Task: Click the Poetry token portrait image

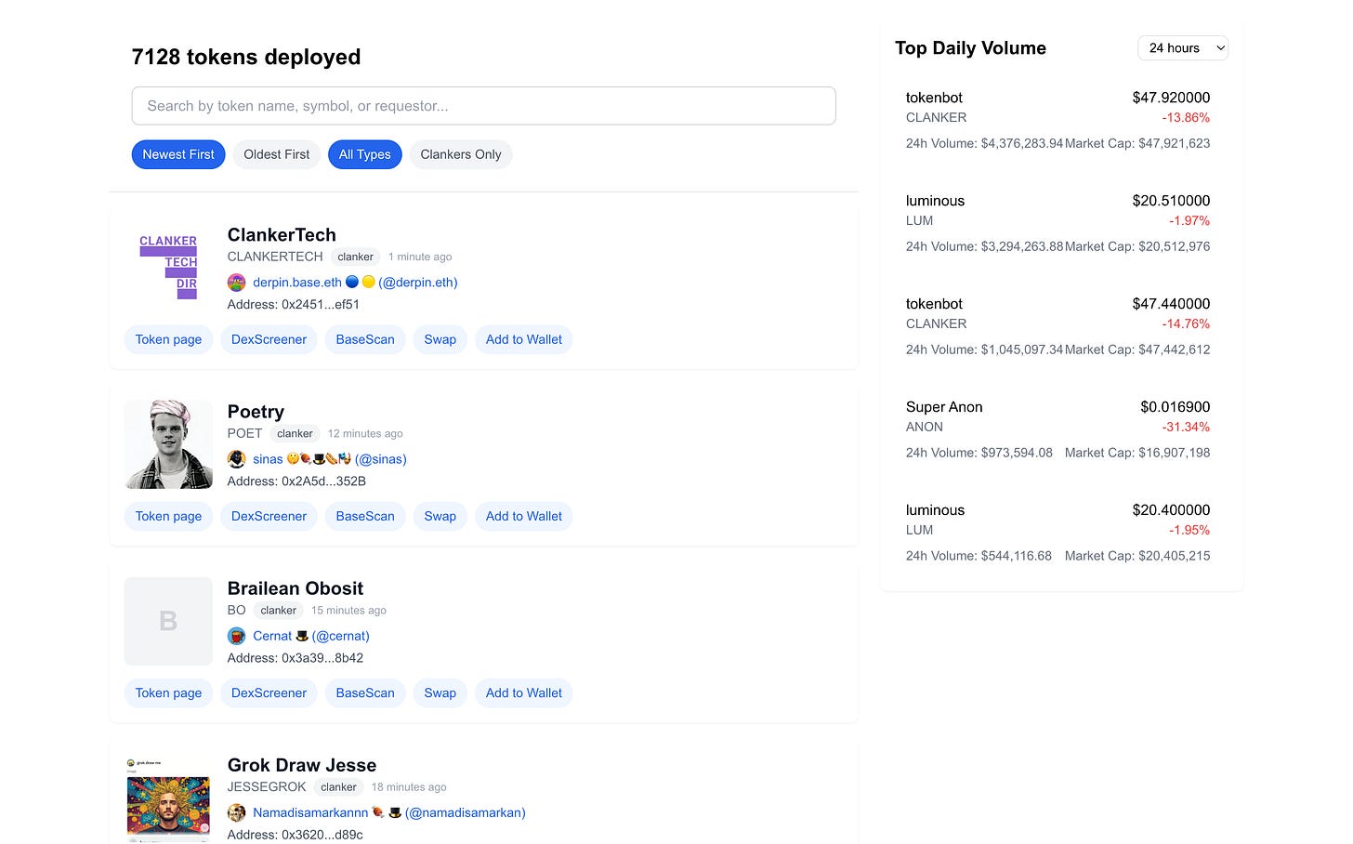Action: [168, 444]
